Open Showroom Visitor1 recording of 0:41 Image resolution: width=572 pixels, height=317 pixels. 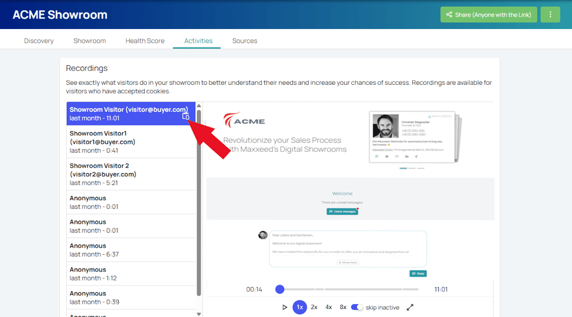point(131,142)
